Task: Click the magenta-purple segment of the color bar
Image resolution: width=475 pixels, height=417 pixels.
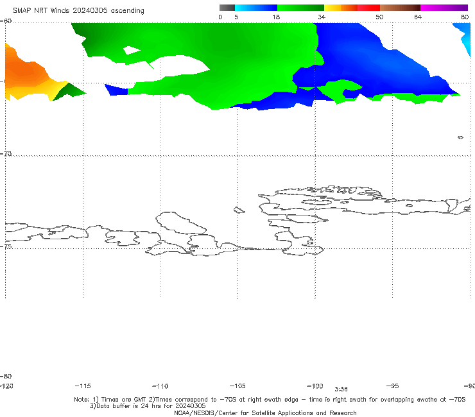Action: click(x=444, y=8)
